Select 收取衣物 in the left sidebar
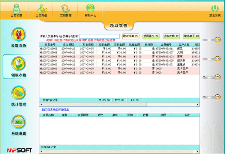The height and width of the screenshot is (154, 225). click(x=18, y=37)
